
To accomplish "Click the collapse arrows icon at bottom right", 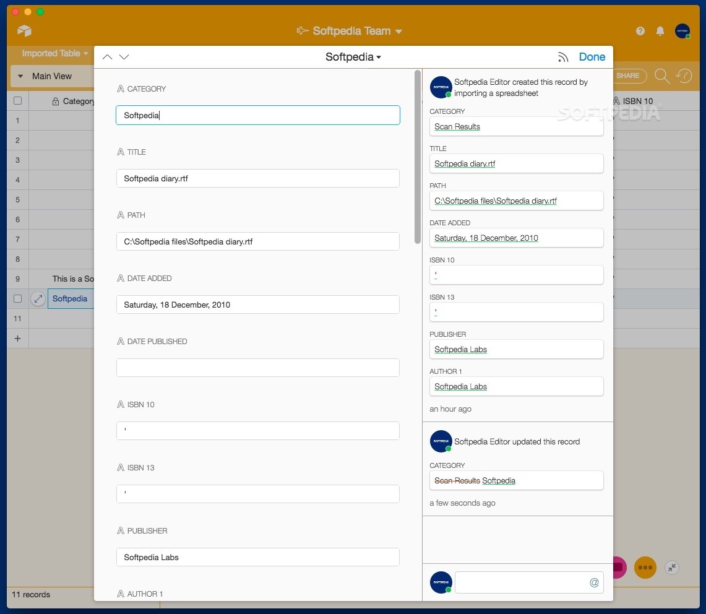I will 672,568.
